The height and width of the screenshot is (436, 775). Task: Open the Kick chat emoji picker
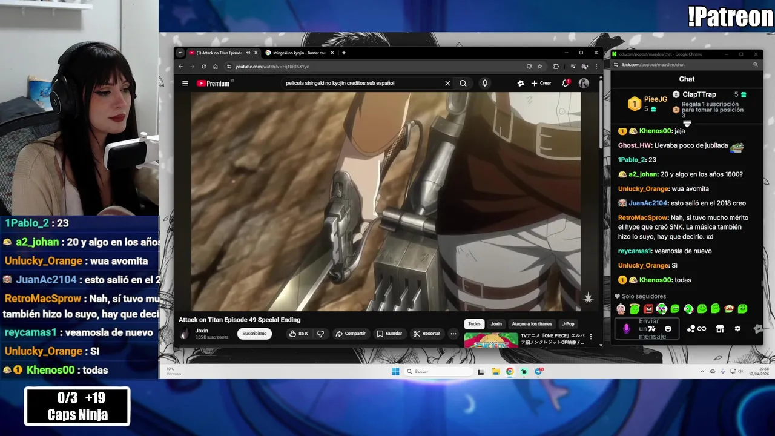coord(668,329)
